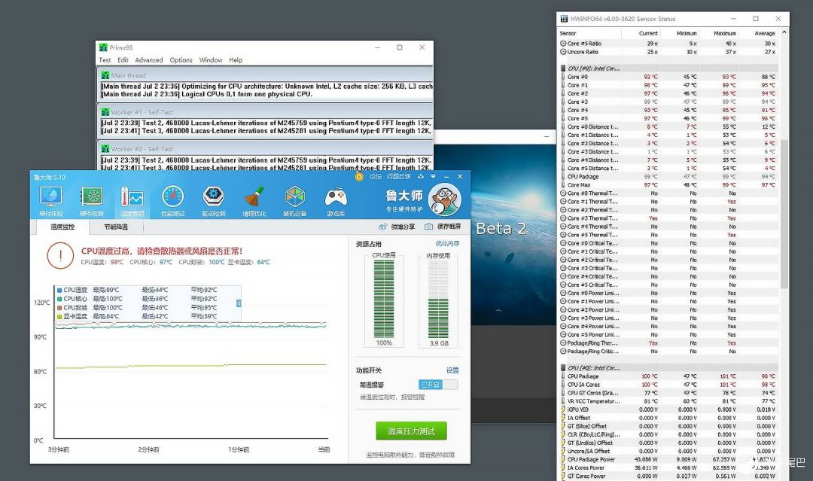Open Lu Dashi title bar dropdown menu arrow
The width and height of the screenshot is (813, 481).
[433, 176]
